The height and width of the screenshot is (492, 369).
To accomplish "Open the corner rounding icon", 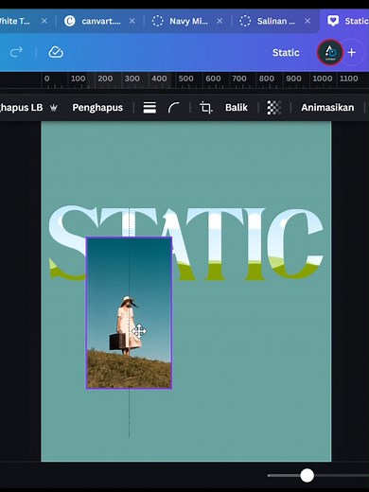I will click(x=173, y=108).
